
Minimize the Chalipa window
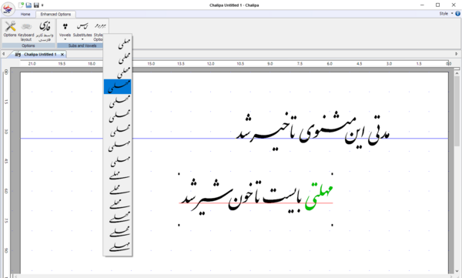[x=422, y=5]
